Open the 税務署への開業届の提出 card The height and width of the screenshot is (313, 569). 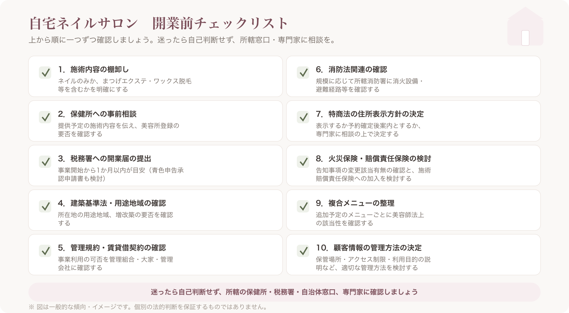tap(156, 166)
